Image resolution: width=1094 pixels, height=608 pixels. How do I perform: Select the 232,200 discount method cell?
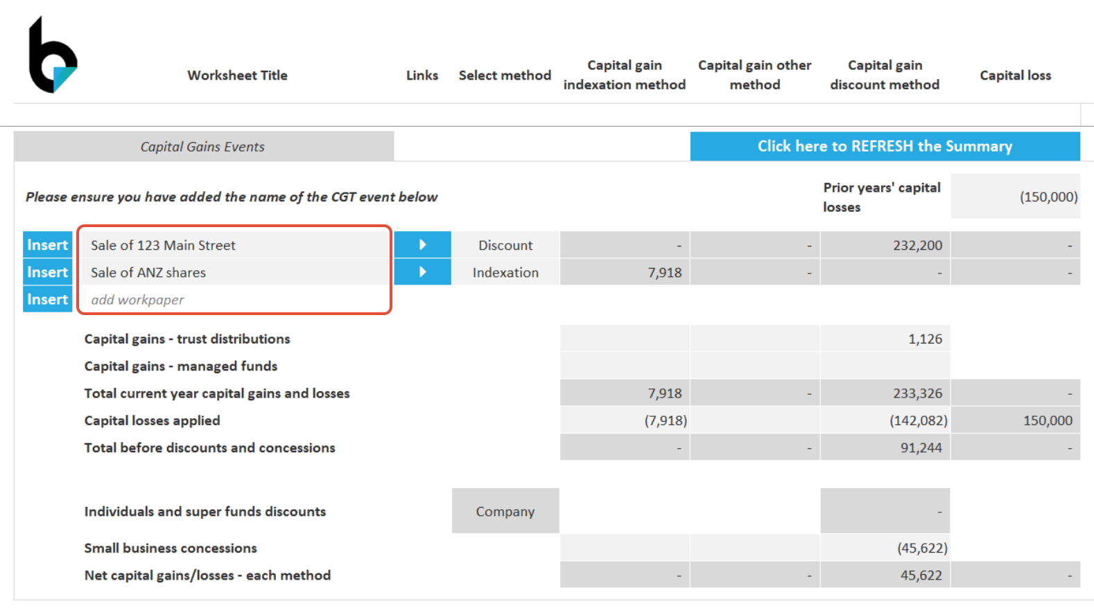coord(885,245)
